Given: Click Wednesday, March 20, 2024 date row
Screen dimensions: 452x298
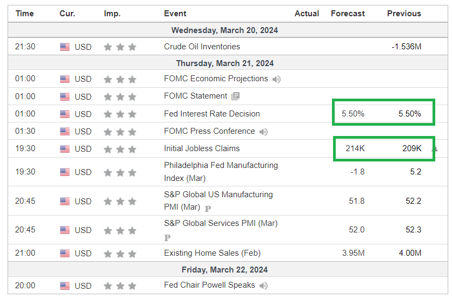Looking at the screenshot, I should pyautogui.click(x=228, y=30).
